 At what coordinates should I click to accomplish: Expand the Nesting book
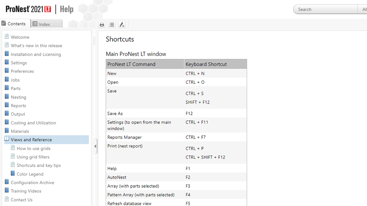[x=18, y=97]
